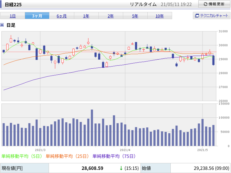Screen dimensions: 231x173
Task: Click the 単純移動平均（5日） legend text
Action: [x=22, y=156]
